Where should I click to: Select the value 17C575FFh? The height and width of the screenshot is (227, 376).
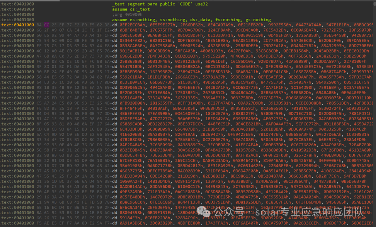pos(162,30)
